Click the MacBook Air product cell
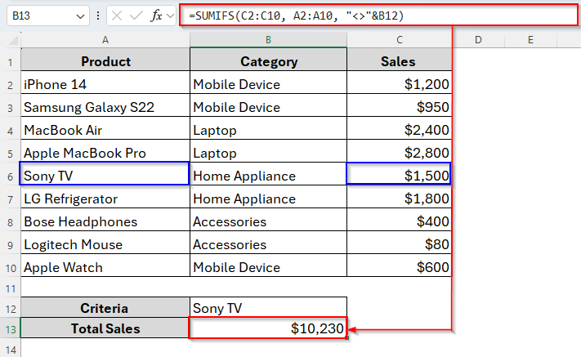The image size is (581, 357). (105, 130)
